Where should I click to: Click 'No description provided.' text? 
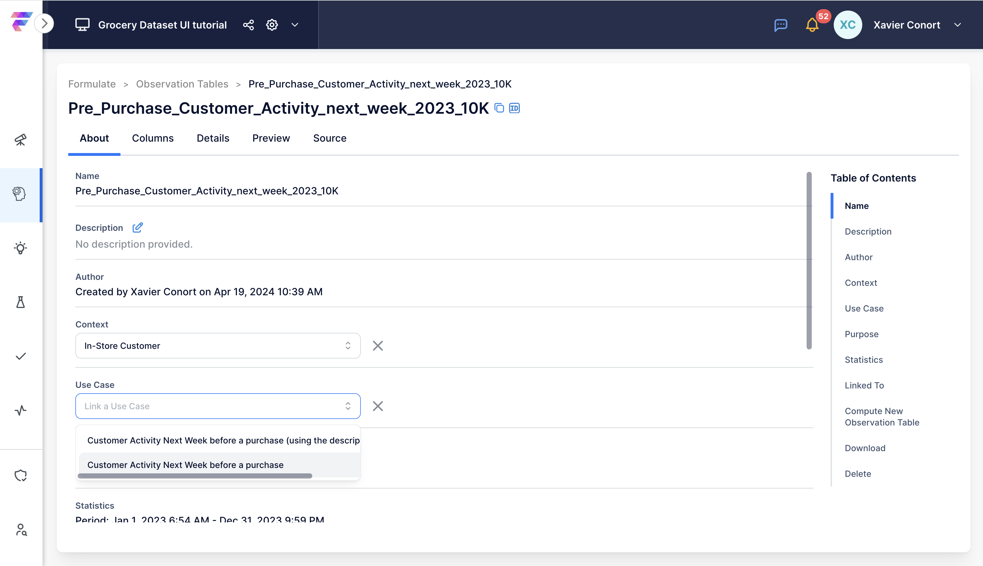[134, 244]
